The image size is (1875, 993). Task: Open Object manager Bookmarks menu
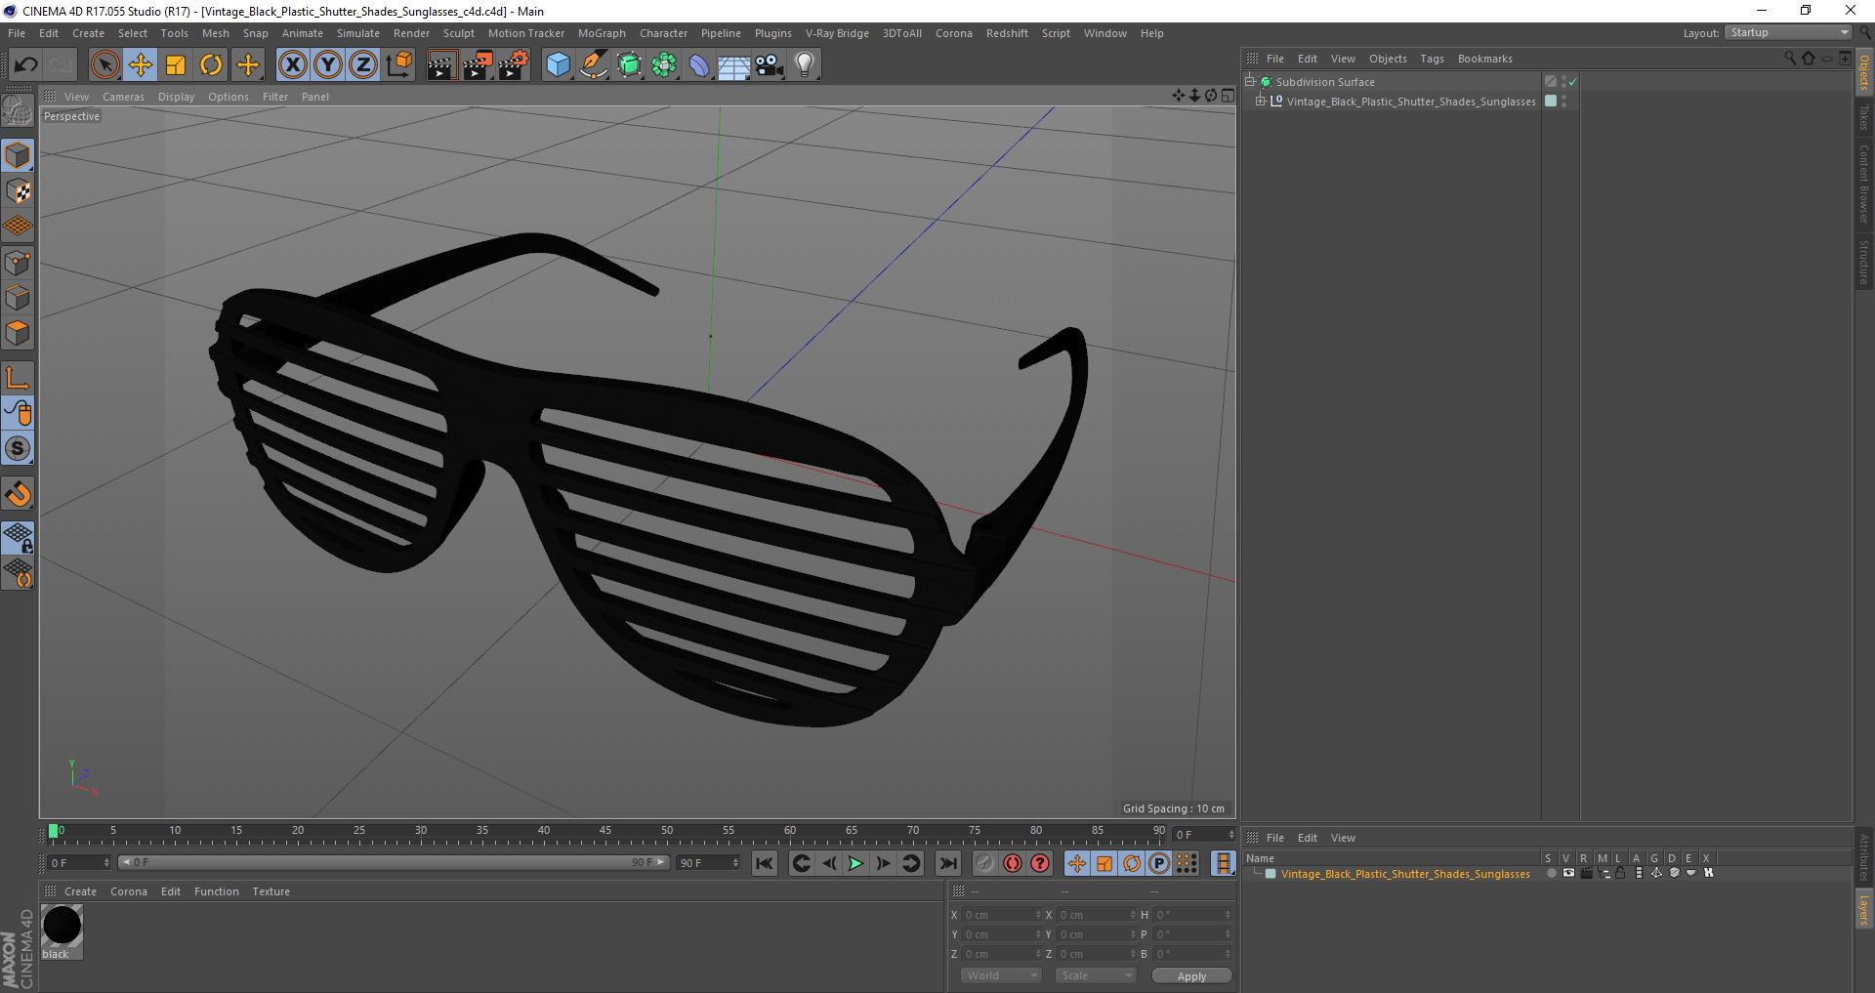(x=1484, y=59)
